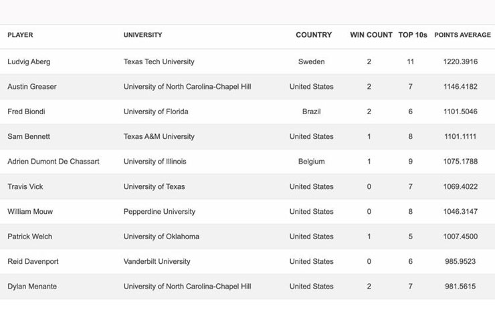Sort by the COUNTRY column header
This screenshot has width=495, height=334.
(x=314, y=35)
